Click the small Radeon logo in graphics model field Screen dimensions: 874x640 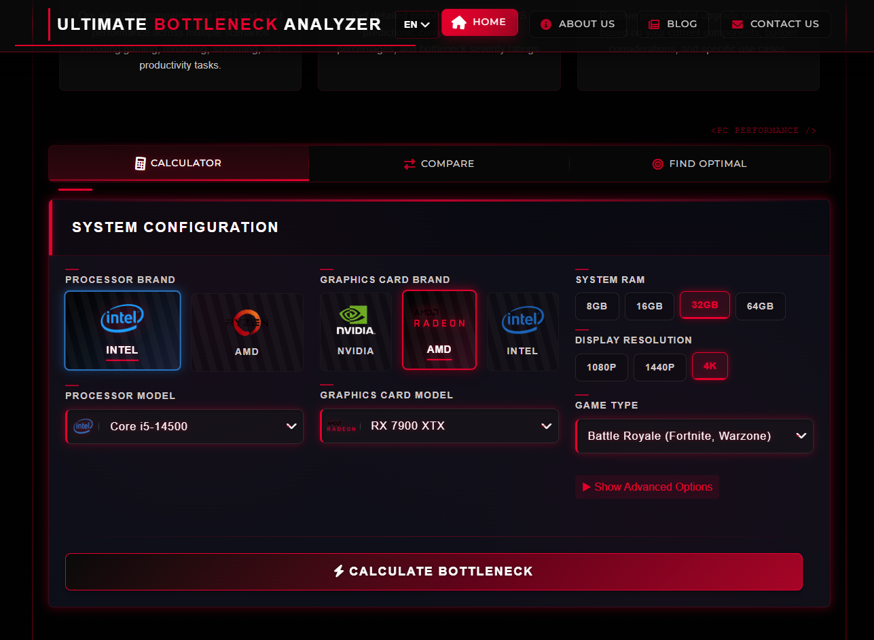[341, 426]
